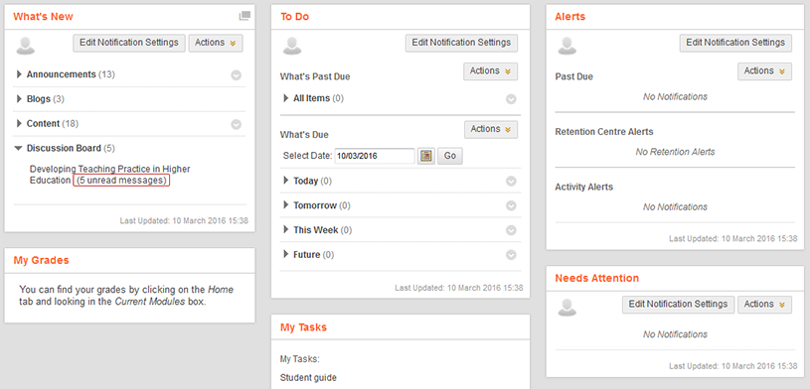Click Activity Alerts heading
Screen dimensions: 810x389
click(x=583, y=187)
